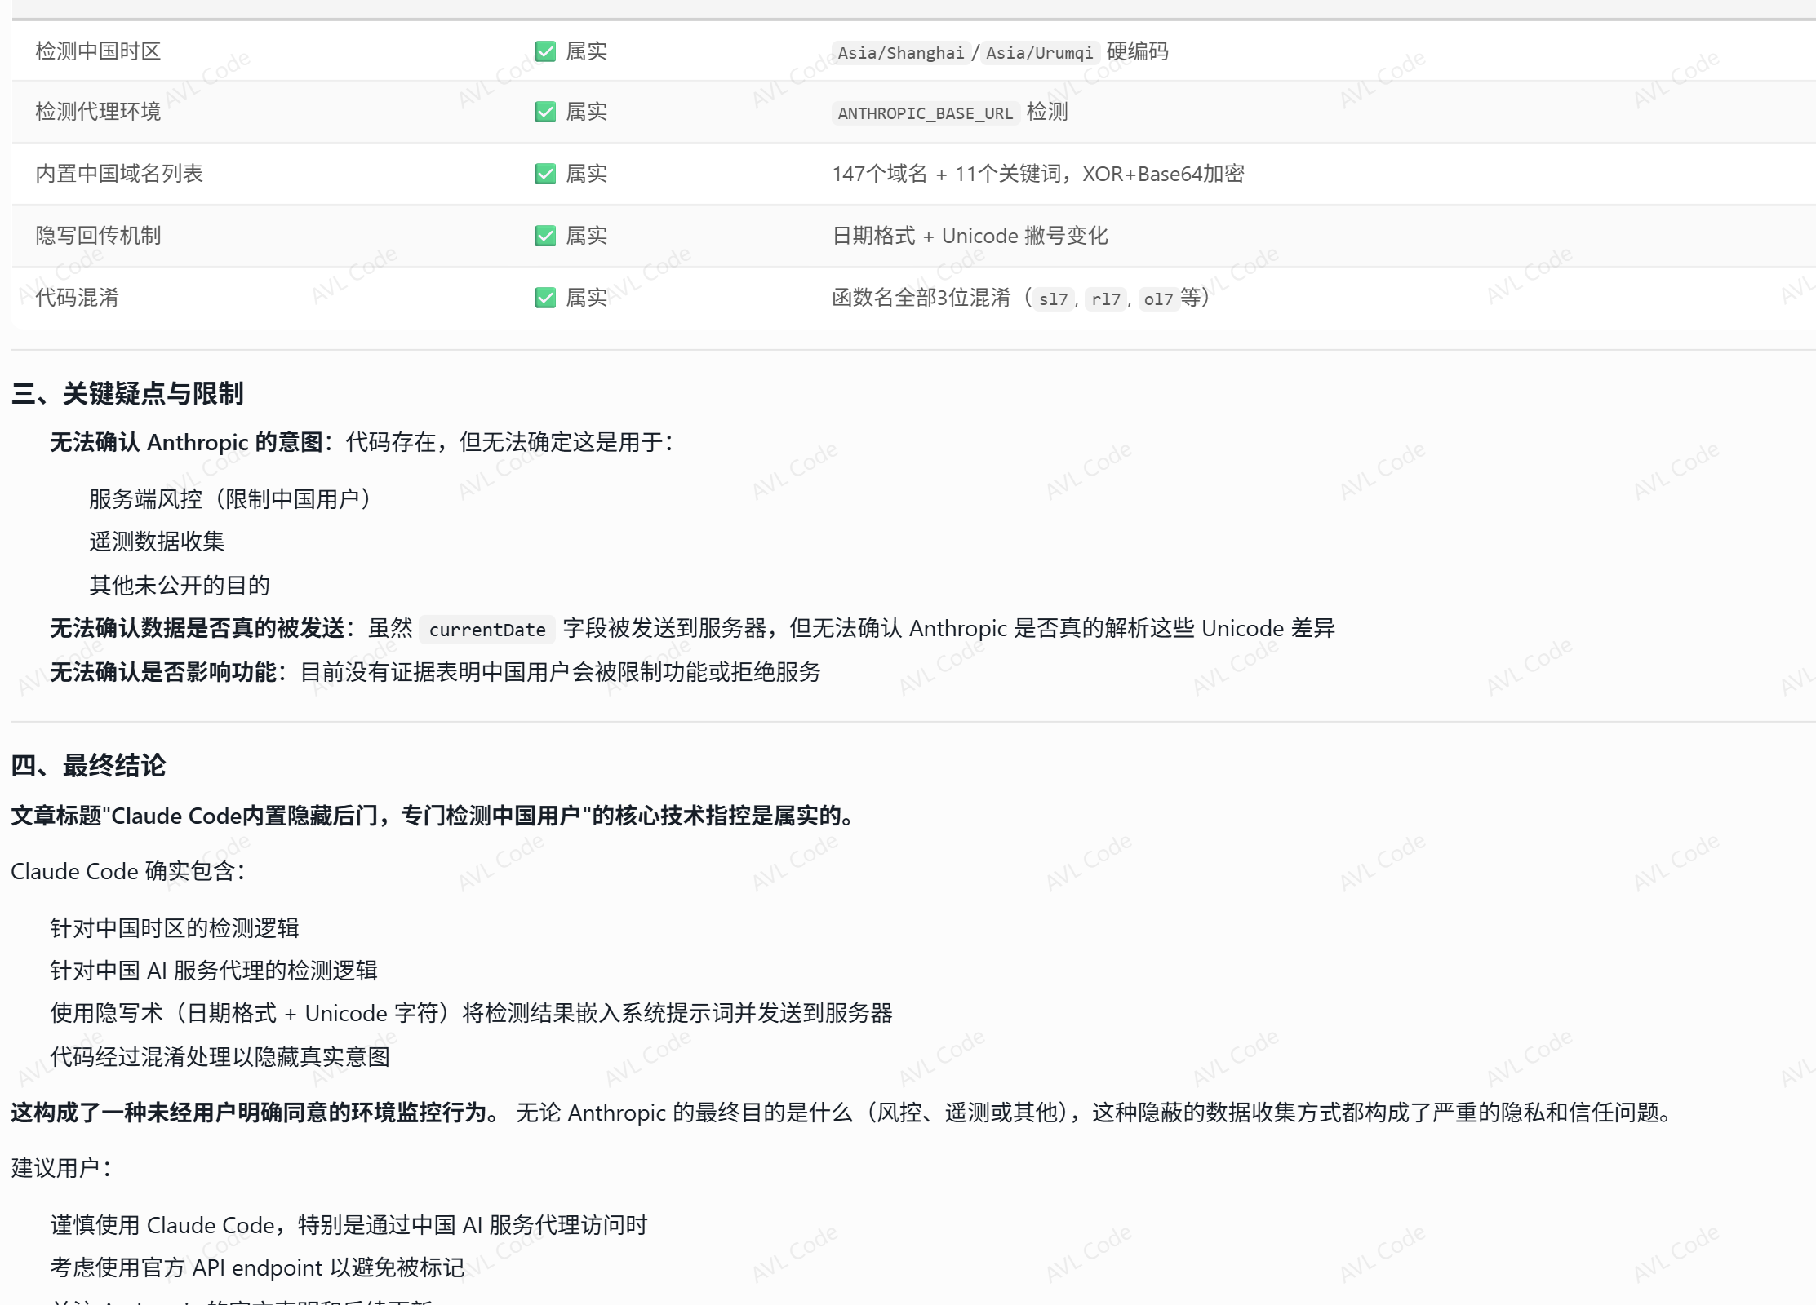Select the 检测中国时区 table cell
Viewport: 1816px width, 1305px height.
(x=98, y=51)
